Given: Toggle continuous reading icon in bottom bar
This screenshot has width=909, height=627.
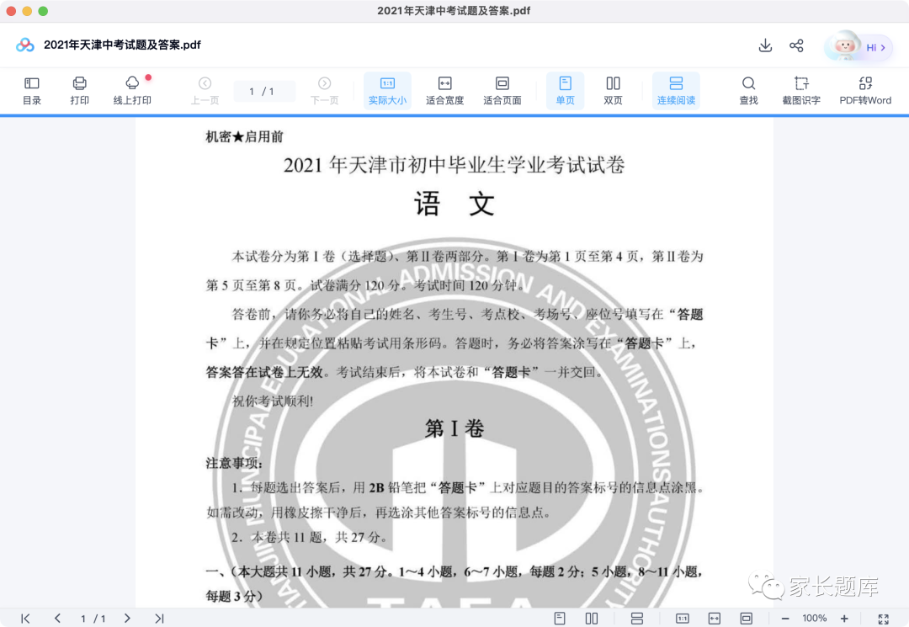Looking at the screenshot, I should (637, 619).
